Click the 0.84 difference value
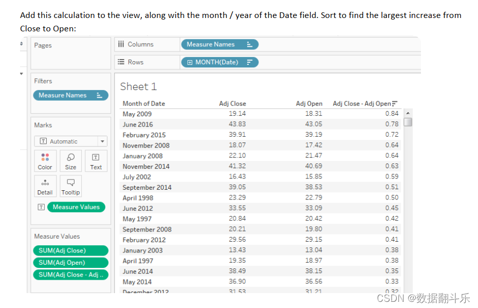The height and width of the screenshot is (308, 478). click(392, 114)
